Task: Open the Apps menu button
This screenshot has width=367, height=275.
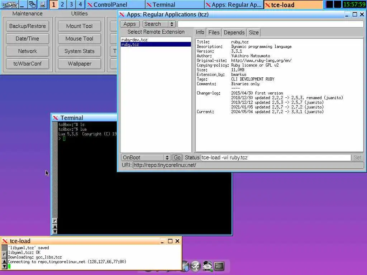Action: [x=130, y=24]
